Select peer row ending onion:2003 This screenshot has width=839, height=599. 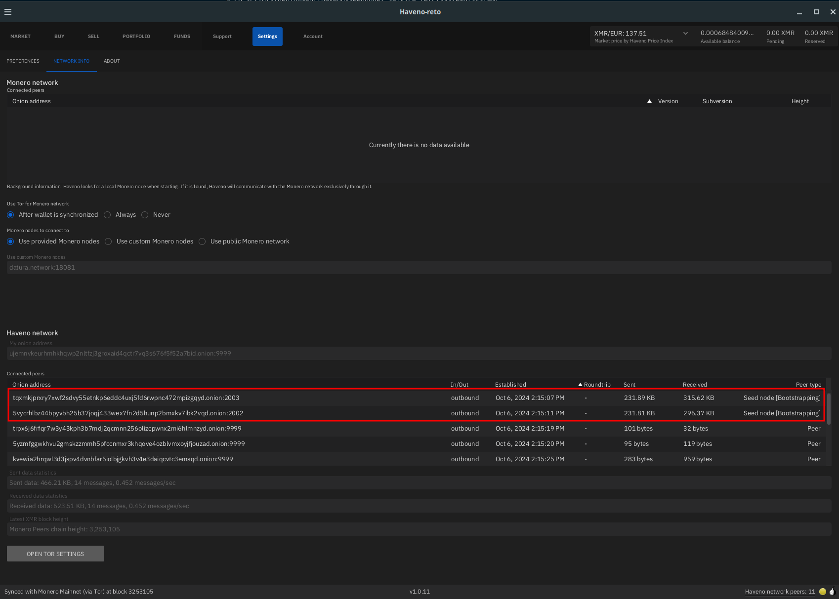[417, 398]
